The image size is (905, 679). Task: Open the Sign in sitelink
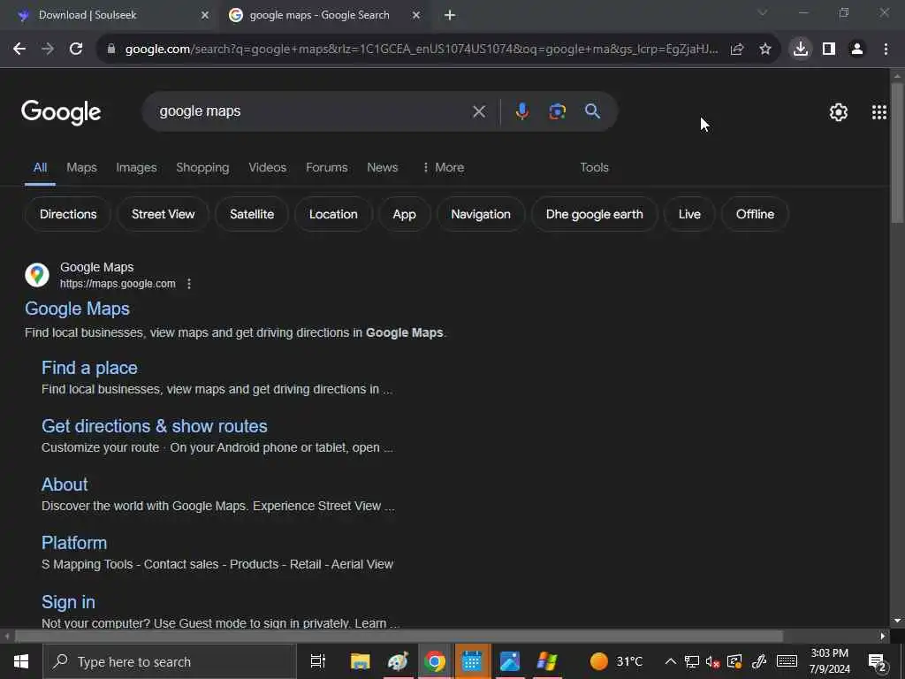[x=68, y=602]
